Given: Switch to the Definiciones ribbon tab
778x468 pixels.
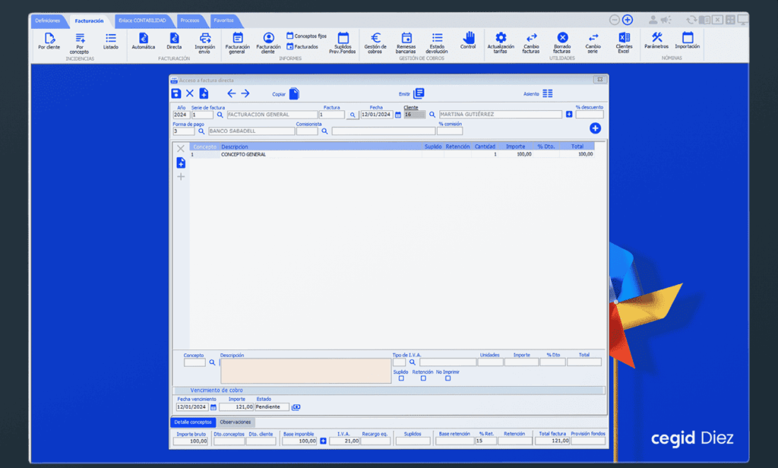Looking at the screenshot, I should 48,21.
